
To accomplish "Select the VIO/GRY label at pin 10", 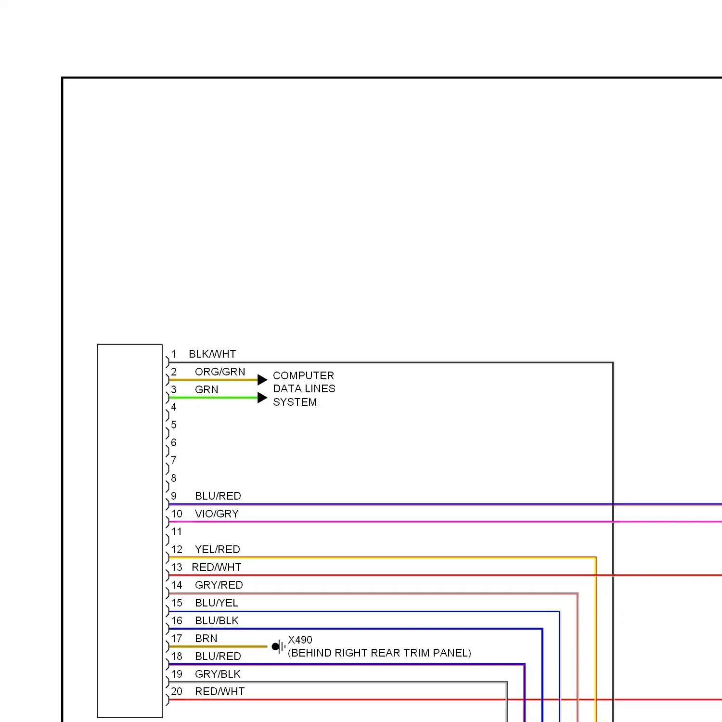I will pyautogui.click(x=217, y=514).
